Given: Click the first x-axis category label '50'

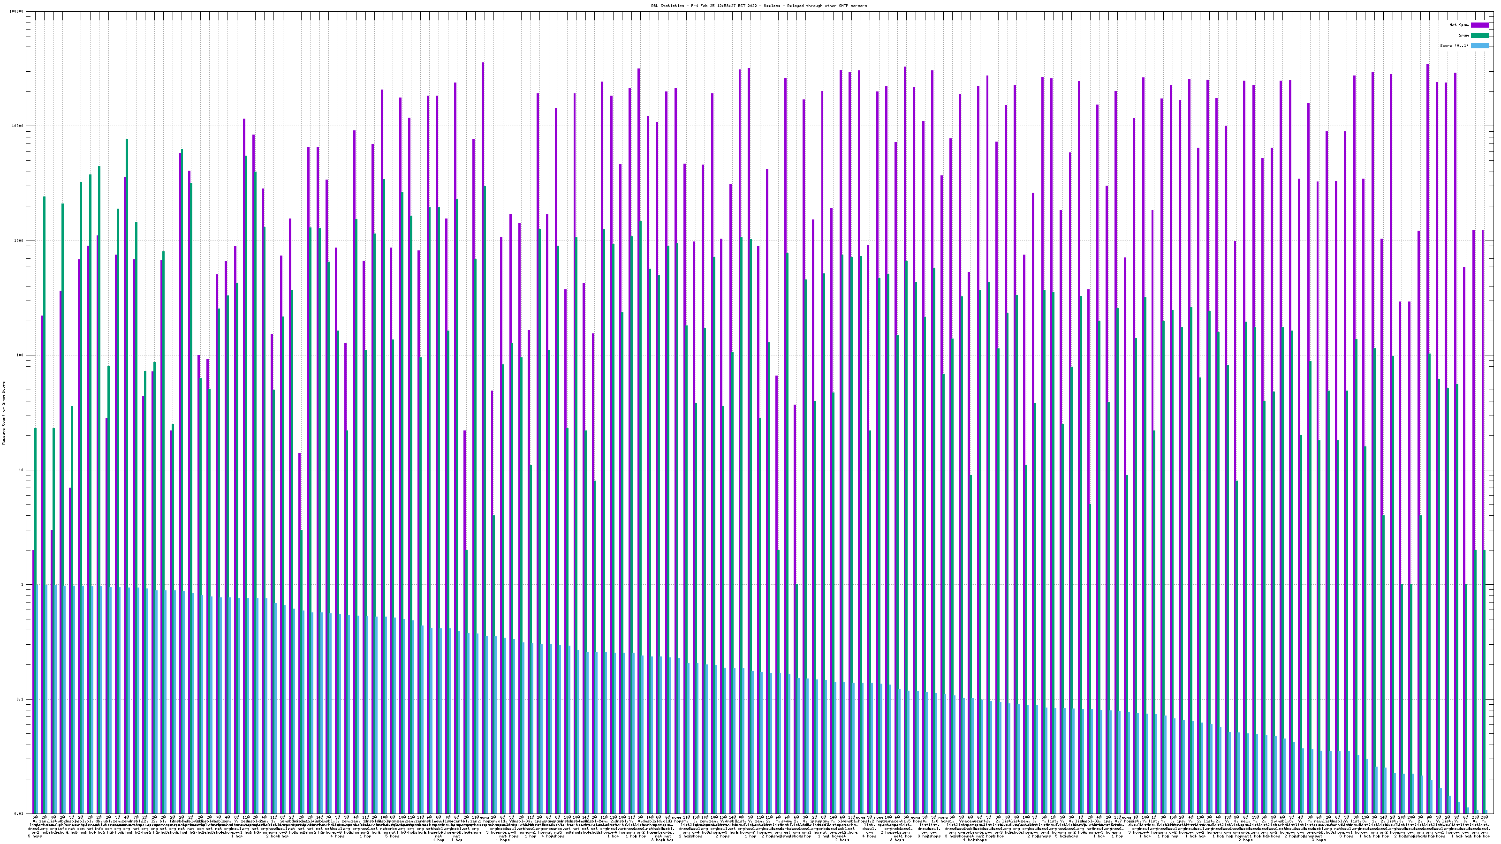Looking at the screenshot, I should (x=35, y=818).
